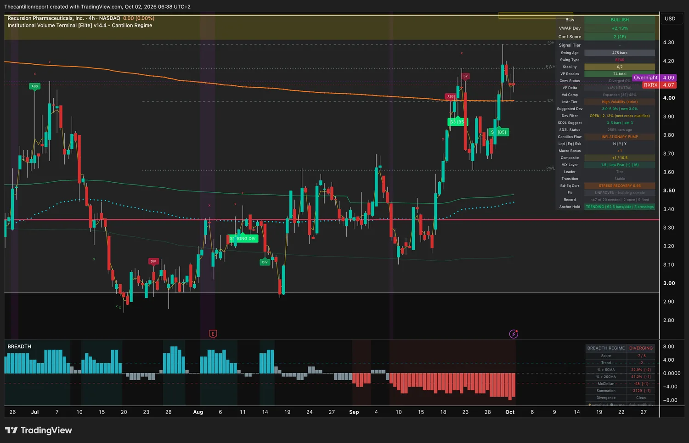Screen dimensions: 689x443
Task: Click the STRESS RECOVERY 0.56 cell
Action: pyautogui.click(x=620, y=186)
